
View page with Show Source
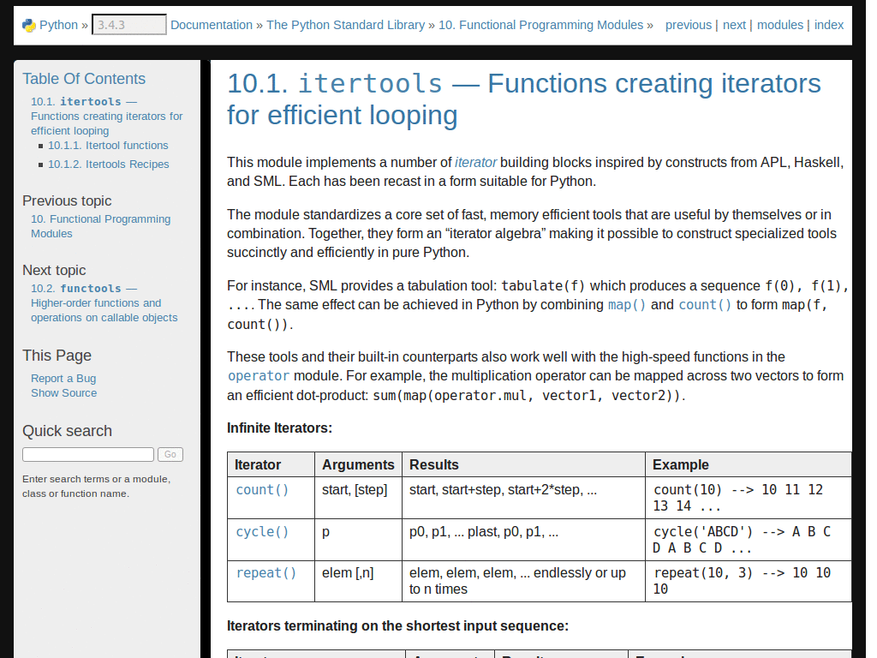(x=63, y=393)
